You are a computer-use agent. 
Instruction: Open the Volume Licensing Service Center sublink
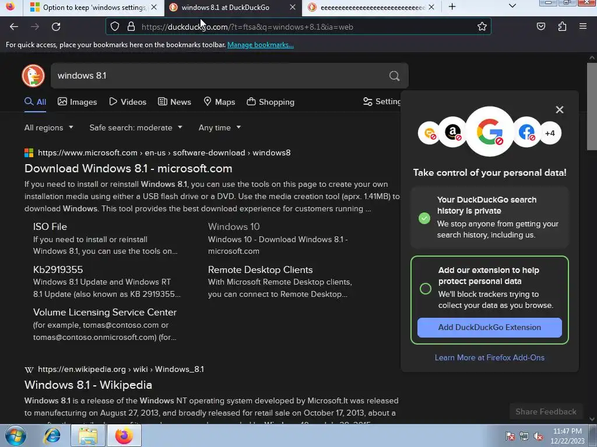[x=105, y=313]
